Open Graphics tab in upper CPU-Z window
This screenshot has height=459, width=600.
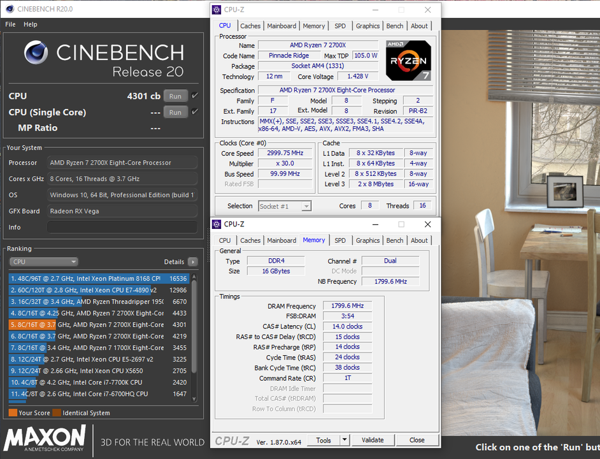point(368,25)
